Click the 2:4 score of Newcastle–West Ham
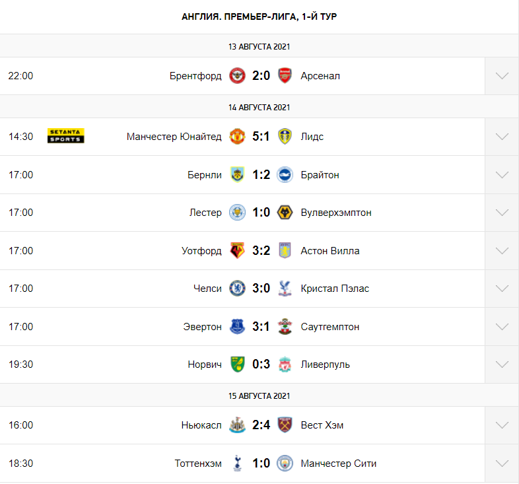Screen dimensions: 519x484 (x=261, y=425)
